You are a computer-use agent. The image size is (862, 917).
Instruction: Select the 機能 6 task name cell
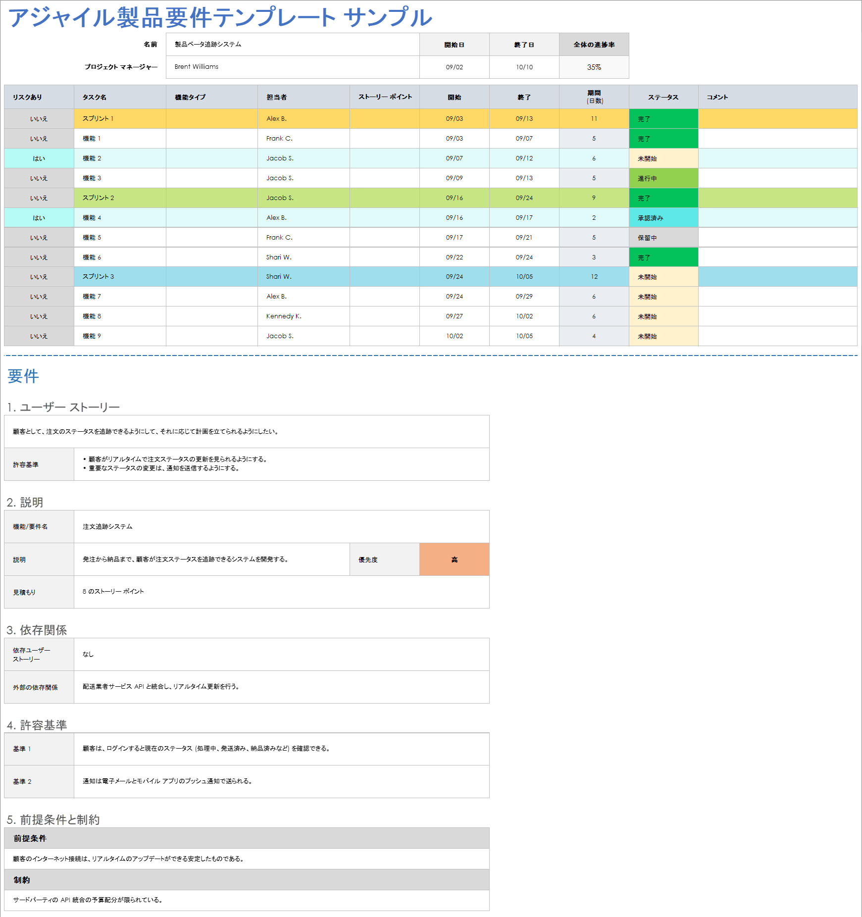[x=120, y=257]
